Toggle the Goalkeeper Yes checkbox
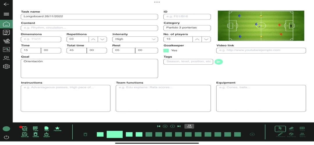The height and width of the screenshot is (145, 314). click(166, 50)
